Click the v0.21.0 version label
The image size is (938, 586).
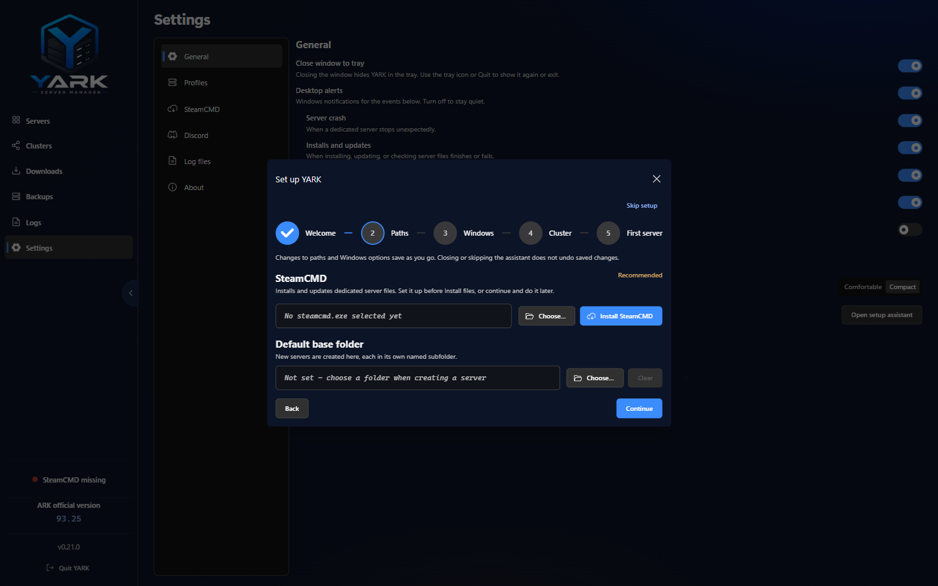[68, 547]
